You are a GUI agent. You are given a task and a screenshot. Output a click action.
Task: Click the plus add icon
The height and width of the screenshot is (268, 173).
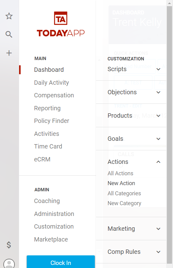pyautogui.click(x=9, y=53)
